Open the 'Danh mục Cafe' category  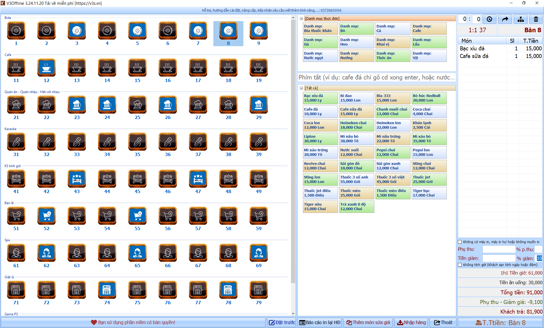pyautogui.click(x=429, y=29)
